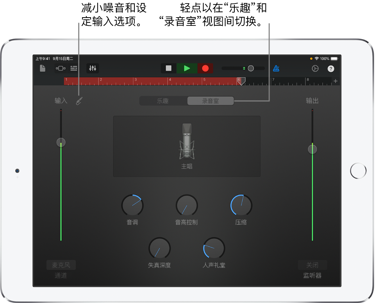
Task: Tap the 人声礼堂 knob
Action: (213, 249)
